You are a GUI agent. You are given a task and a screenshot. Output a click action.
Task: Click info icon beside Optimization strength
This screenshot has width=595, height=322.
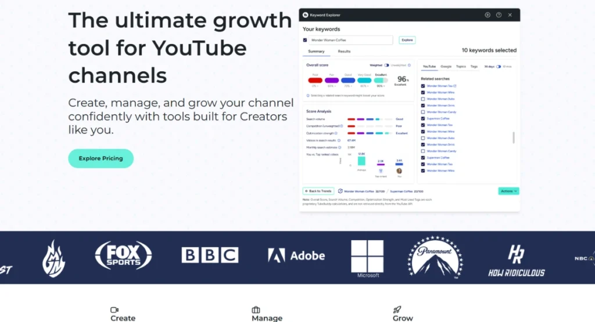click(x=336, y=133)
